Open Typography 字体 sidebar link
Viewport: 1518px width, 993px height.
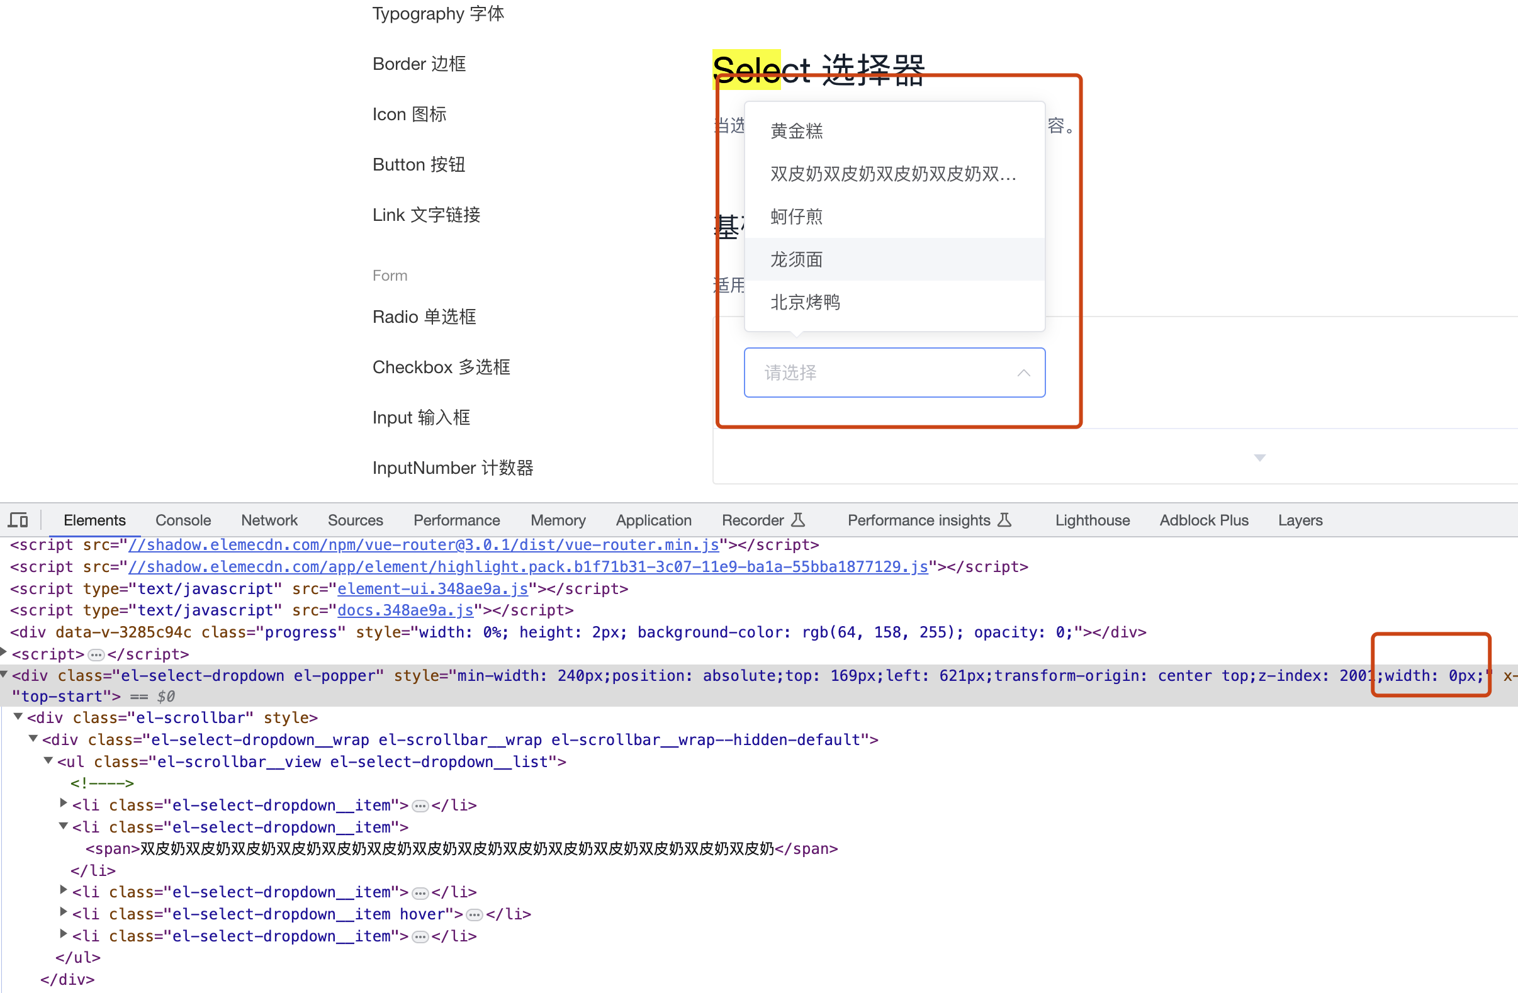pos(438,13)
